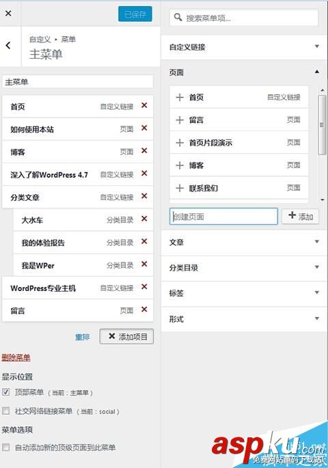Expand the 形式 section
Screen dimensions: 328x468
click(244, 319)
